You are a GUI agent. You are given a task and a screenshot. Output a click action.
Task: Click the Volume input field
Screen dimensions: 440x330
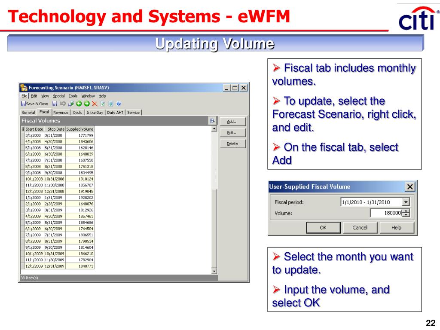pos(386,213)
